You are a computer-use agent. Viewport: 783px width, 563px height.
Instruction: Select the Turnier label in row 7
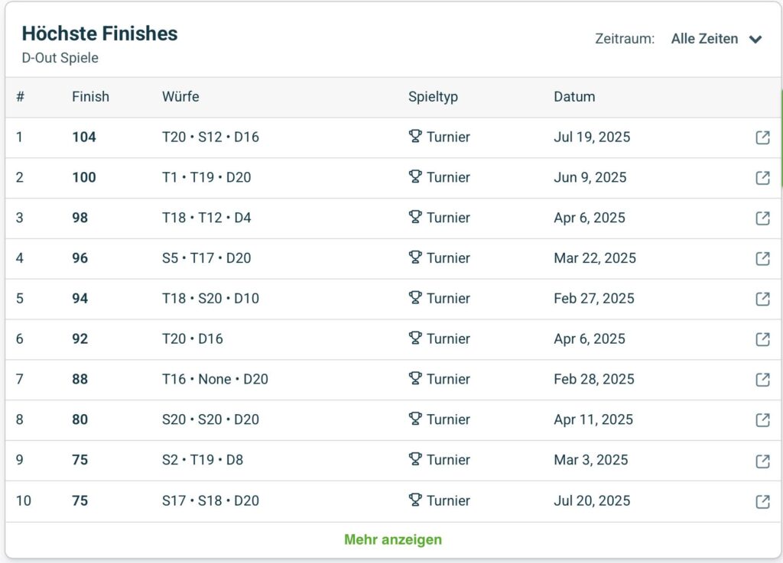(x=448, y=379)
